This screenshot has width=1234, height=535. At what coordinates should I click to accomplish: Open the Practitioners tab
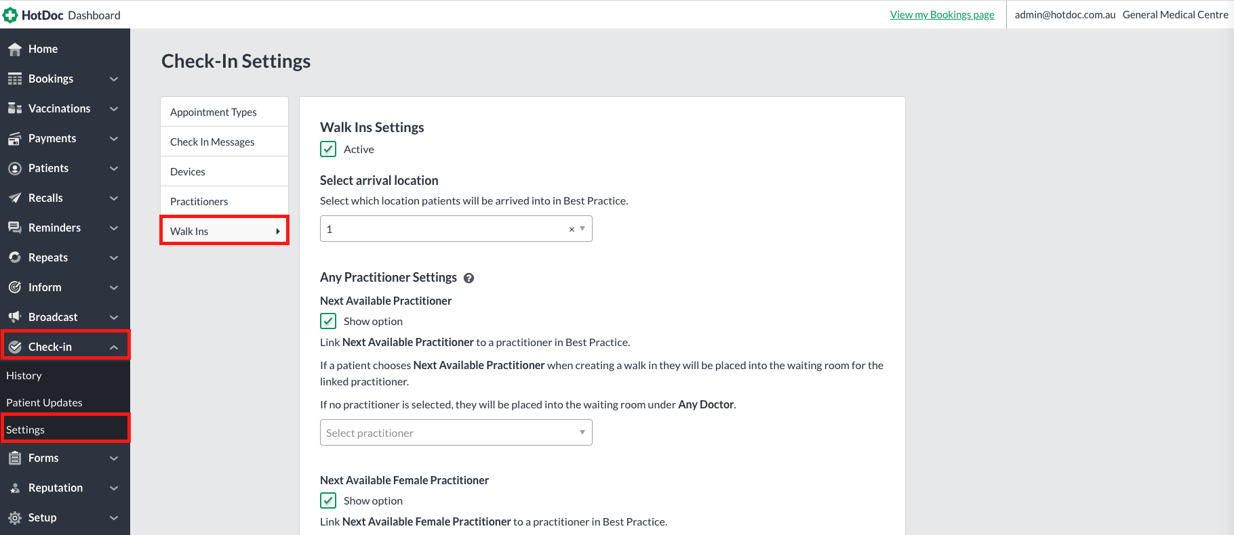coord(224,201)
